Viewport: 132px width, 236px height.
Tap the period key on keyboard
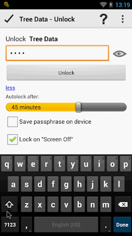point(106,225)
